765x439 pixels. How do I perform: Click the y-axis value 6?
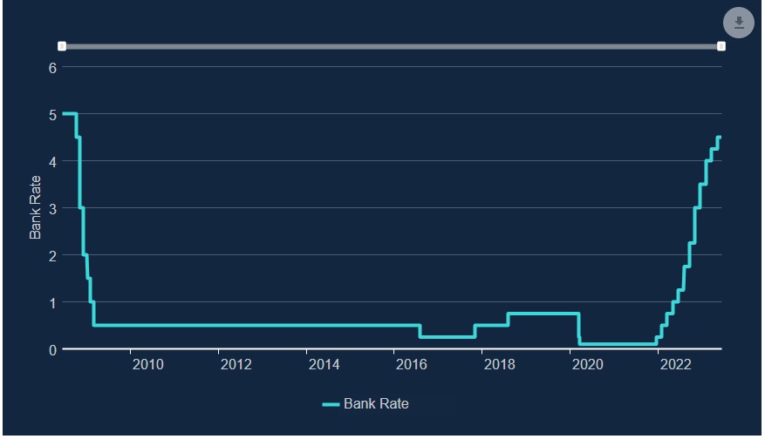click(52, 68)
